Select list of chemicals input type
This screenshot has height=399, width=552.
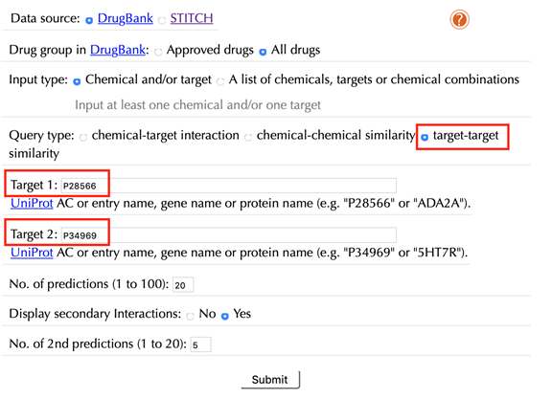coord(220,81)
